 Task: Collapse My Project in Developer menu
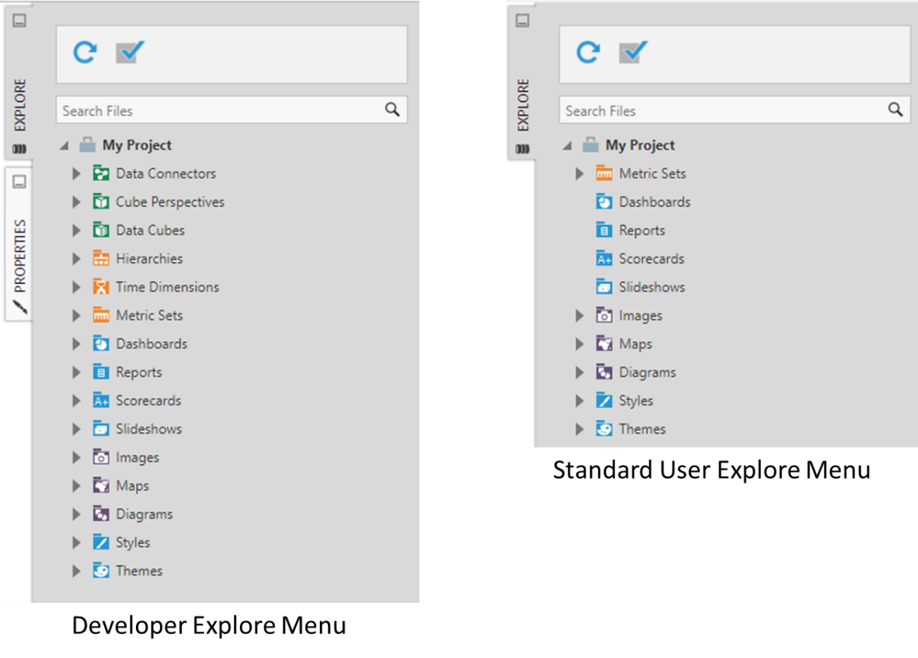point(64,146)
